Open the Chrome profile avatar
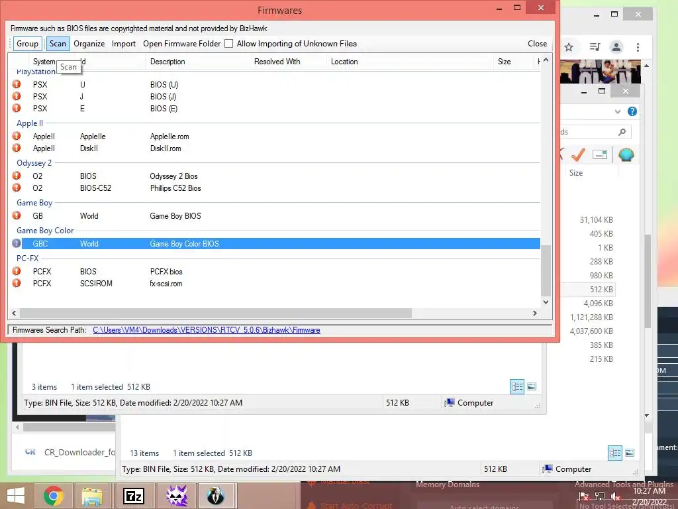Screen dimensions: 678x509 [x=616, y=47]
